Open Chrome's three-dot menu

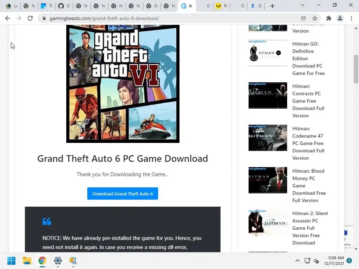(351, 18)
